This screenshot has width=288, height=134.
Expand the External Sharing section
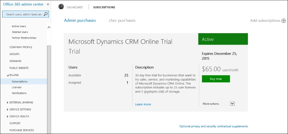tap(8, 102)
